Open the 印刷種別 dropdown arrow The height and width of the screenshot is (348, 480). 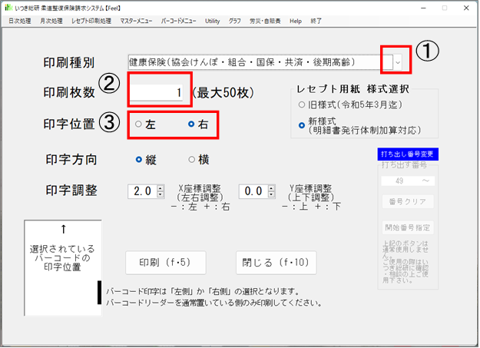click(x=397, y=61)
